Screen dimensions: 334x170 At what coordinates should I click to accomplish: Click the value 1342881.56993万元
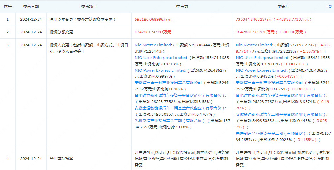pyautogui.click(x=153, y=32)
